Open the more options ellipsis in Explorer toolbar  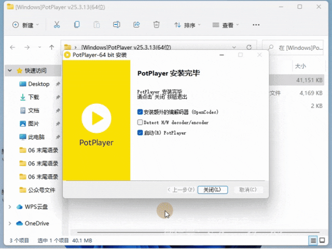[x=256, y=25]
